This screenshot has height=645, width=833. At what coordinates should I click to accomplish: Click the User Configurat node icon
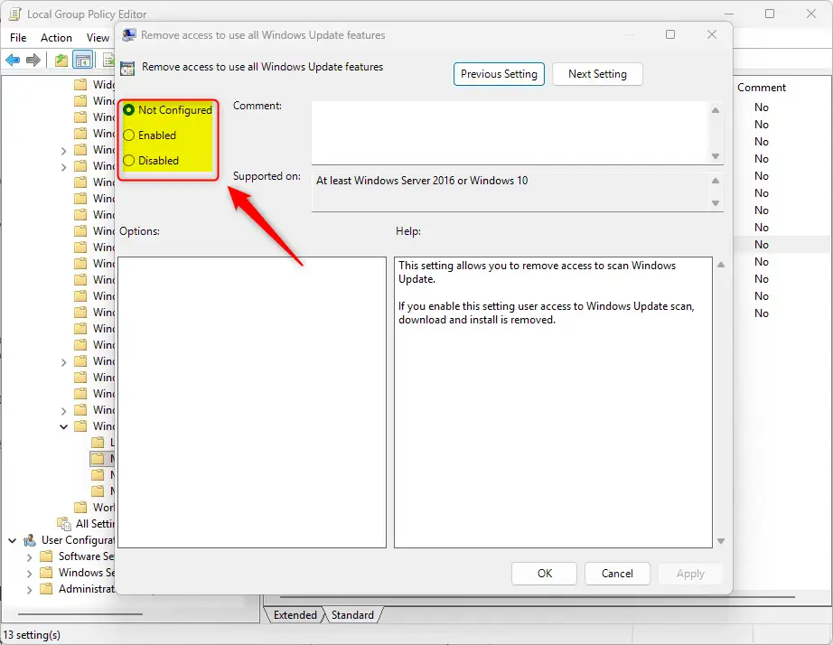click(x=30, y=540)
